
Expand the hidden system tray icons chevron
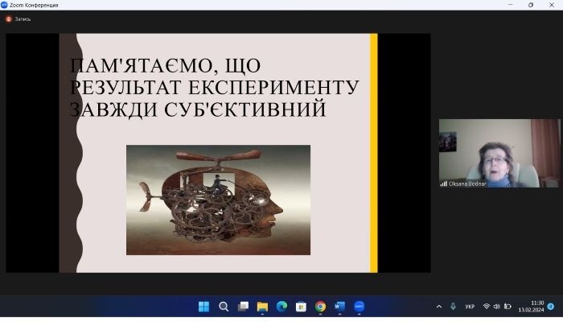tap(438, 307)
